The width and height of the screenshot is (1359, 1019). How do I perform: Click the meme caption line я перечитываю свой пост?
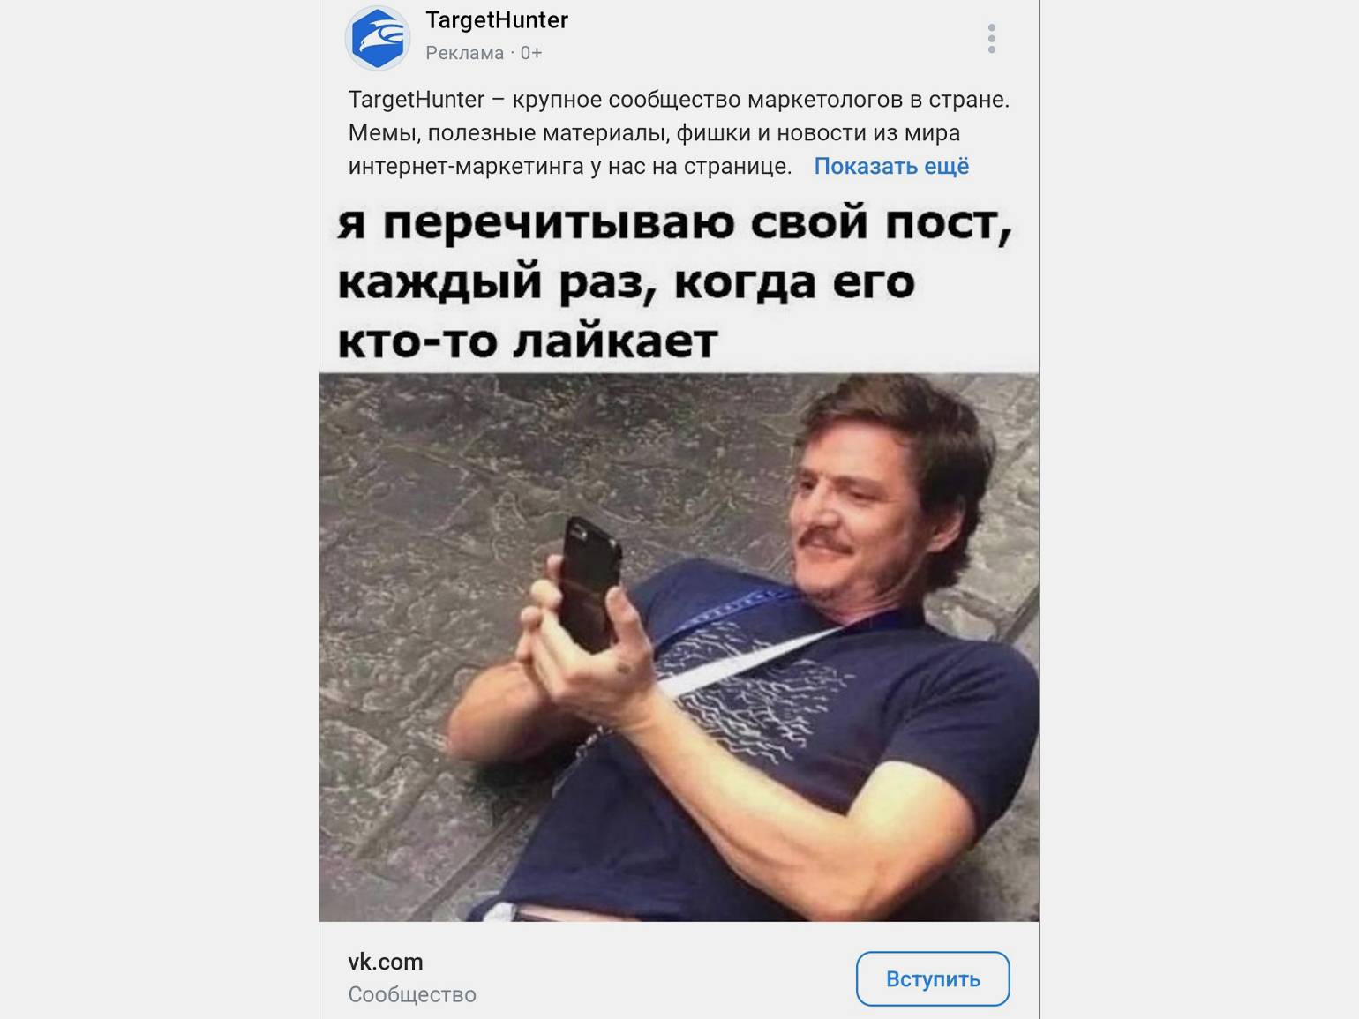[675, 222]
